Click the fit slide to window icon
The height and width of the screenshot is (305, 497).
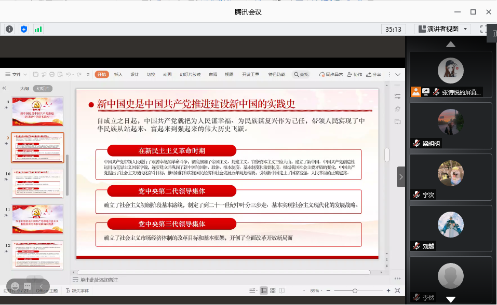coord(397,290)
